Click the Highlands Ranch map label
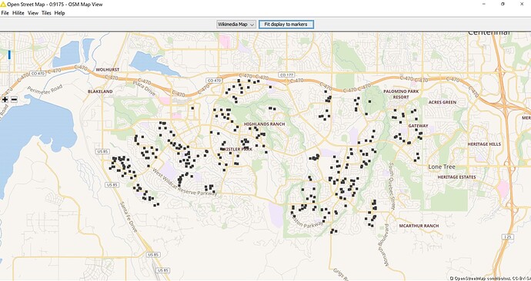Viewport: 531px width, 281px height. [x=265, y=124]
